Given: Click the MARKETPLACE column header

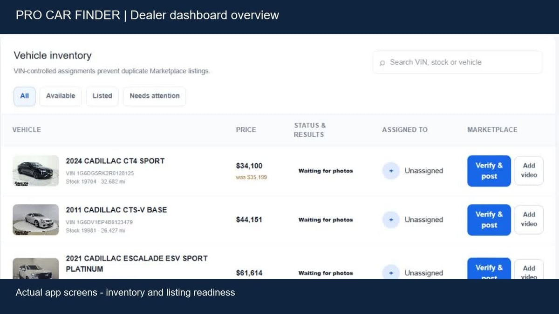Looking at the screenshot, I should pos(492,130).
